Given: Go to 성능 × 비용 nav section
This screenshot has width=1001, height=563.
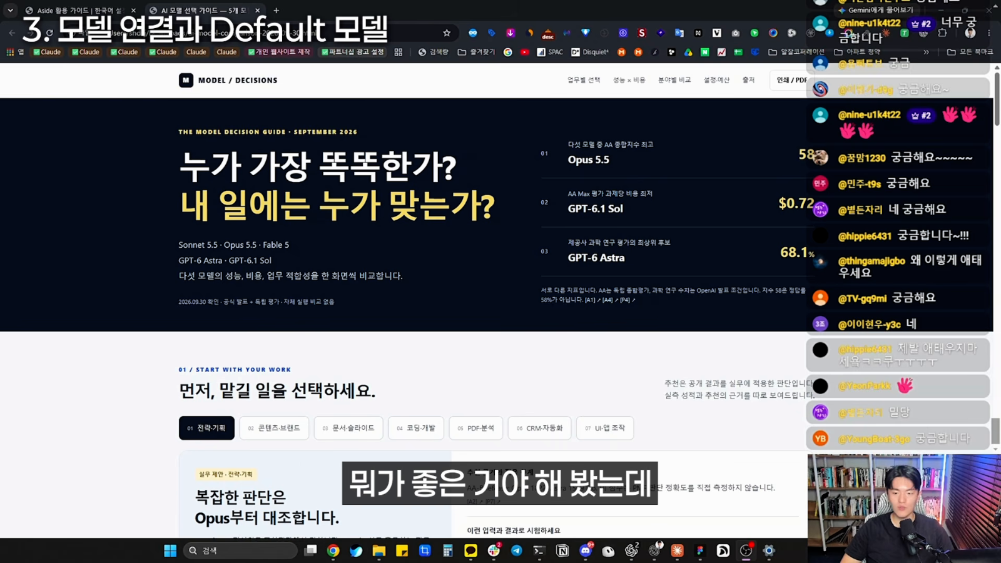Looking at the screenshot, I should pos(629,80).
